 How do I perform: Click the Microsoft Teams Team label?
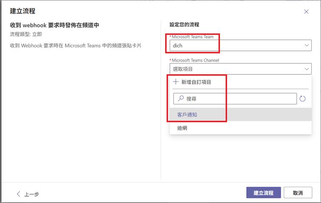click(192, 37)
